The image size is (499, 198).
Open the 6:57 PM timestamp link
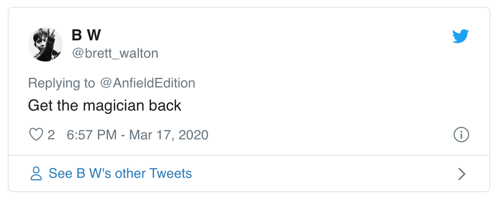(92, 135)
